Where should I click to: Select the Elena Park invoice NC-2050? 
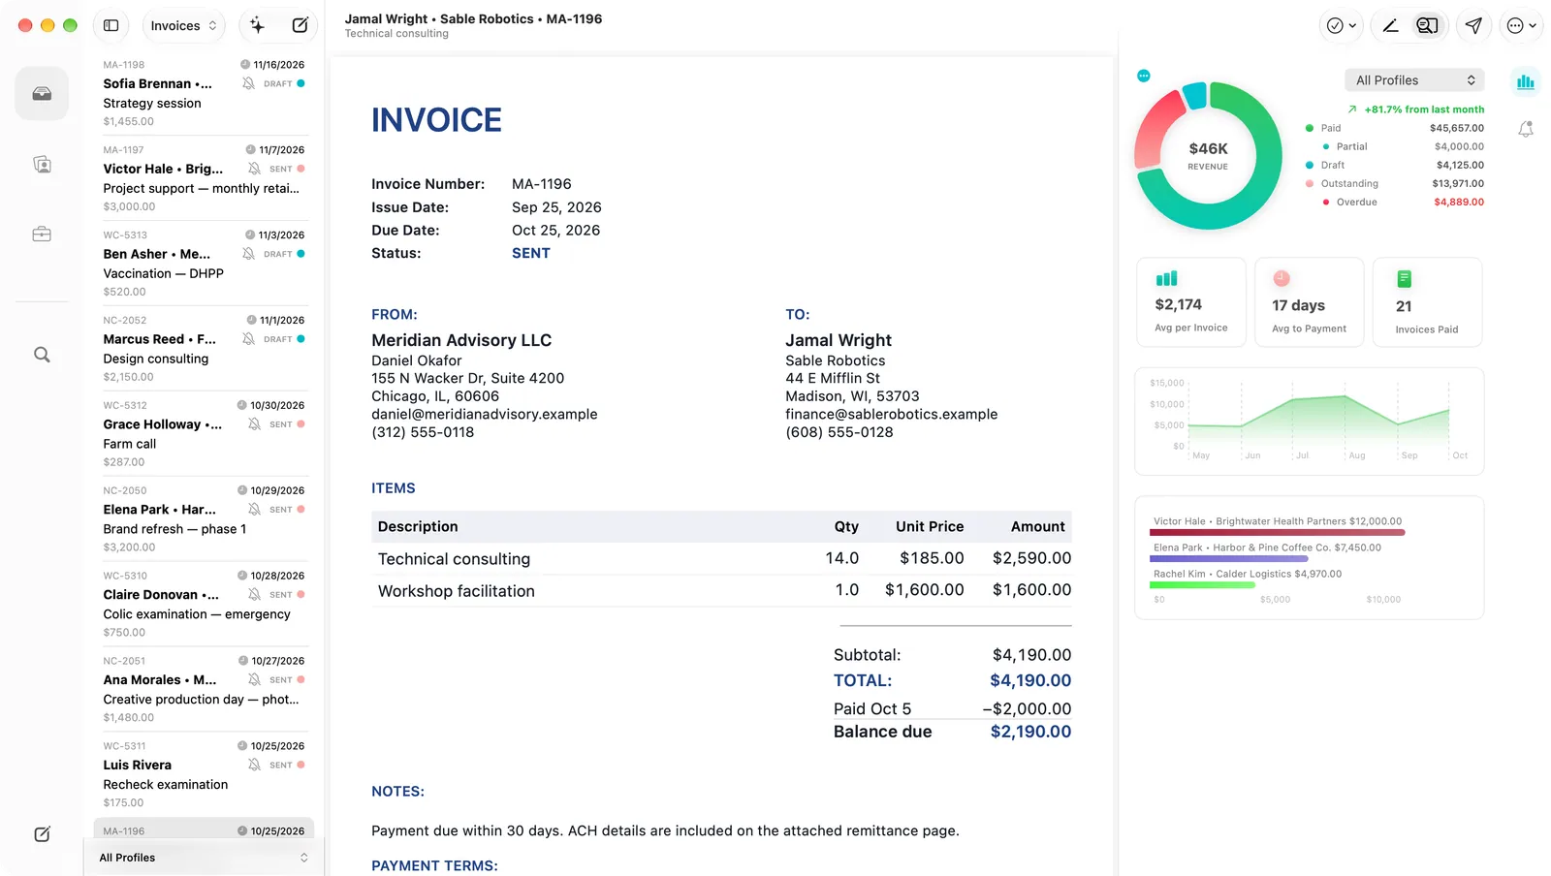(x=204, y=518)
